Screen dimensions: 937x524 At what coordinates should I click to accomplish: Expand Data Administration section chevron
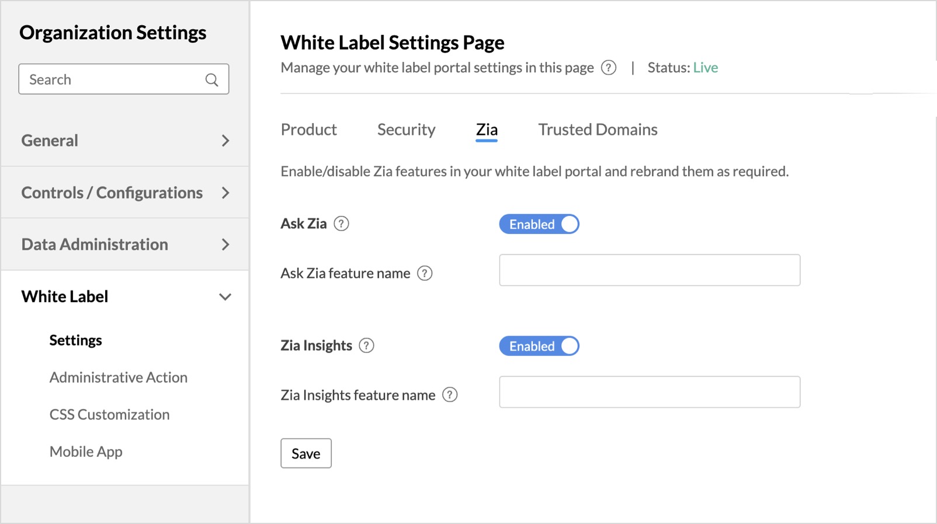(x=225, y=244)
